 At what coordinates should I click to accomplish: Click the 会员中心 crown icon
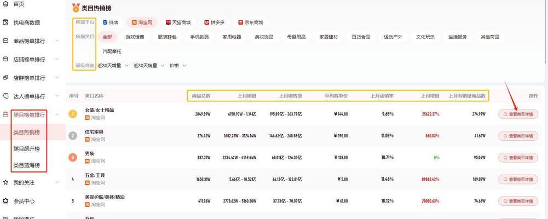(5, 201)
